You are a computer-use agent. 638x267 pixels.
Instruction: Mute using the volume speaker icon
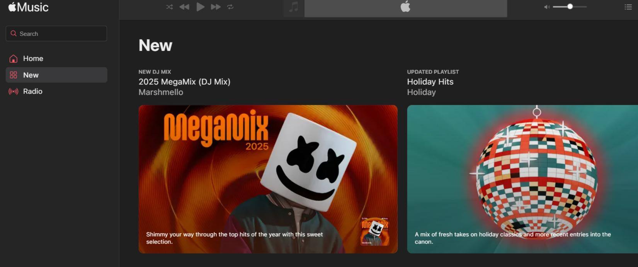tap(546, 7)
